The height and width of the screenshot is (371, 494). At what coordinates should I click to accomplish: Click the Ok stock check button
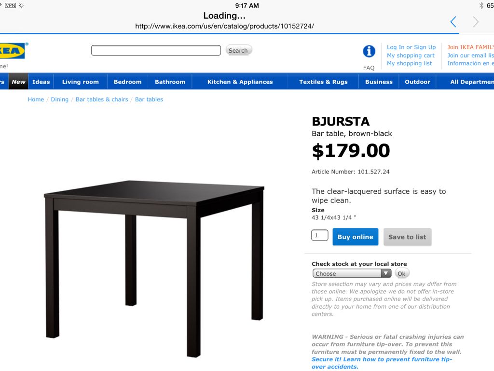tap(402, 273)
